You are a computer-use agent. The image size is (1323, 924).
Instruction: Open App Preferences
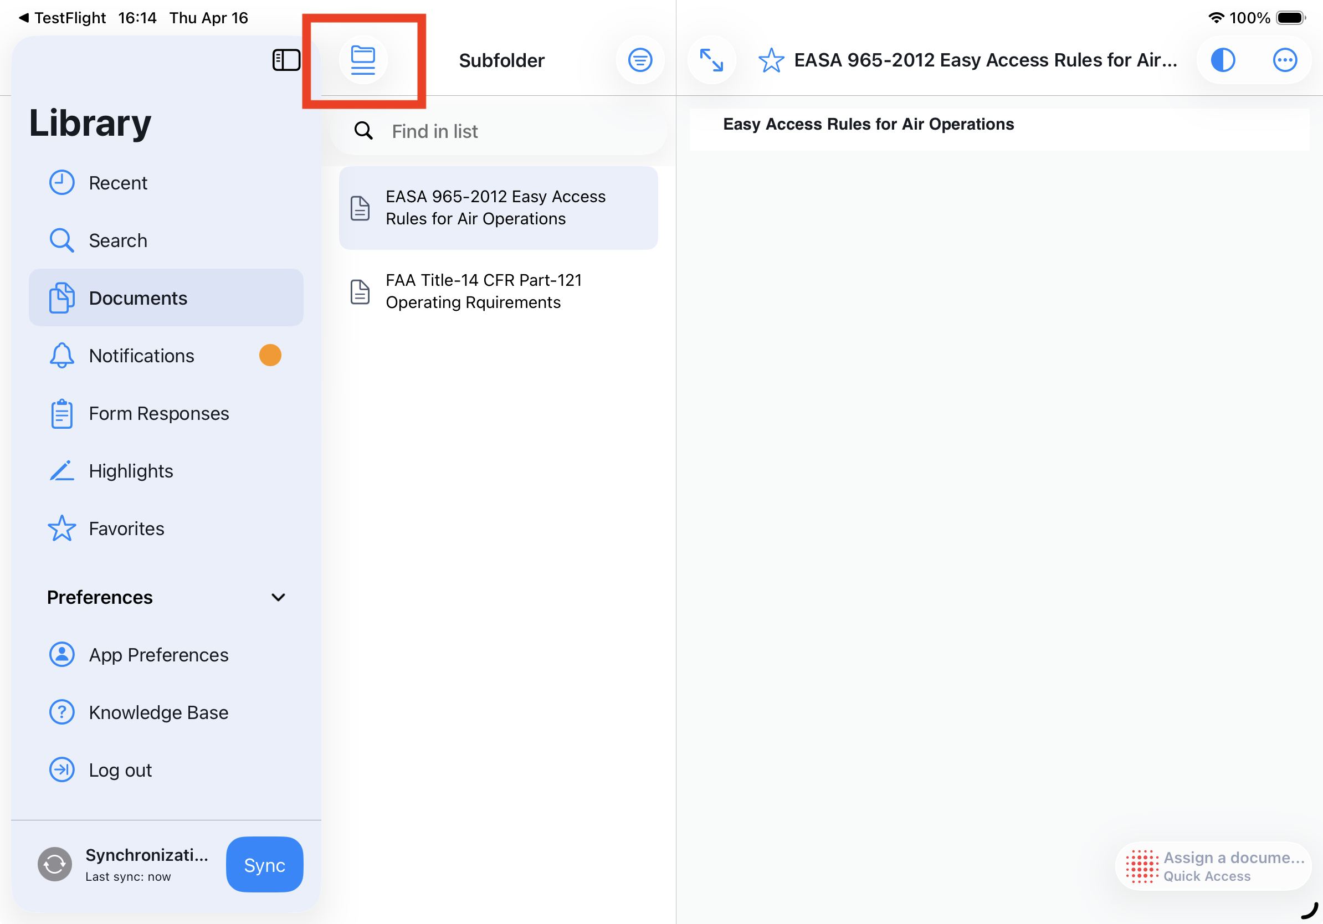click(x=158, y=655)
